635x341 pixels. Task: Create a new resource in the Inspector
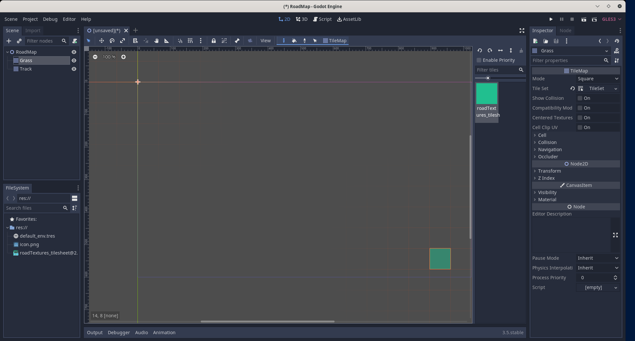(x=535, y=41)
